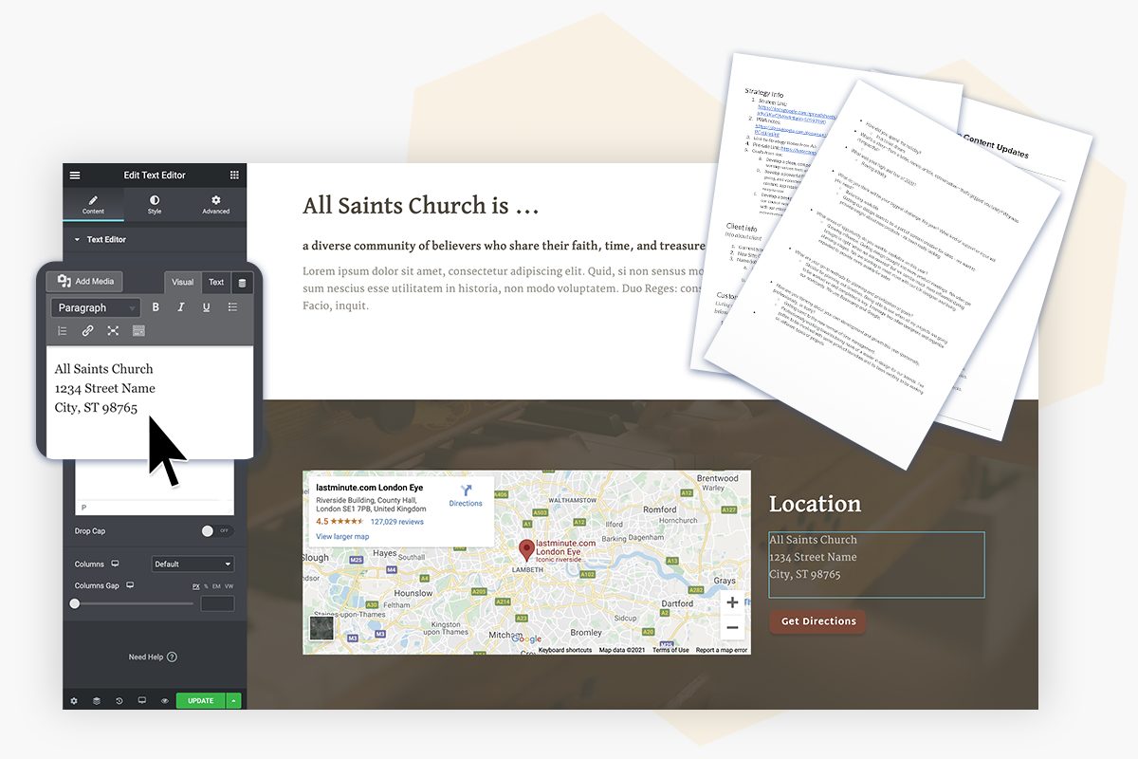Open the Paragraph format dropdown

pos(96,307)
